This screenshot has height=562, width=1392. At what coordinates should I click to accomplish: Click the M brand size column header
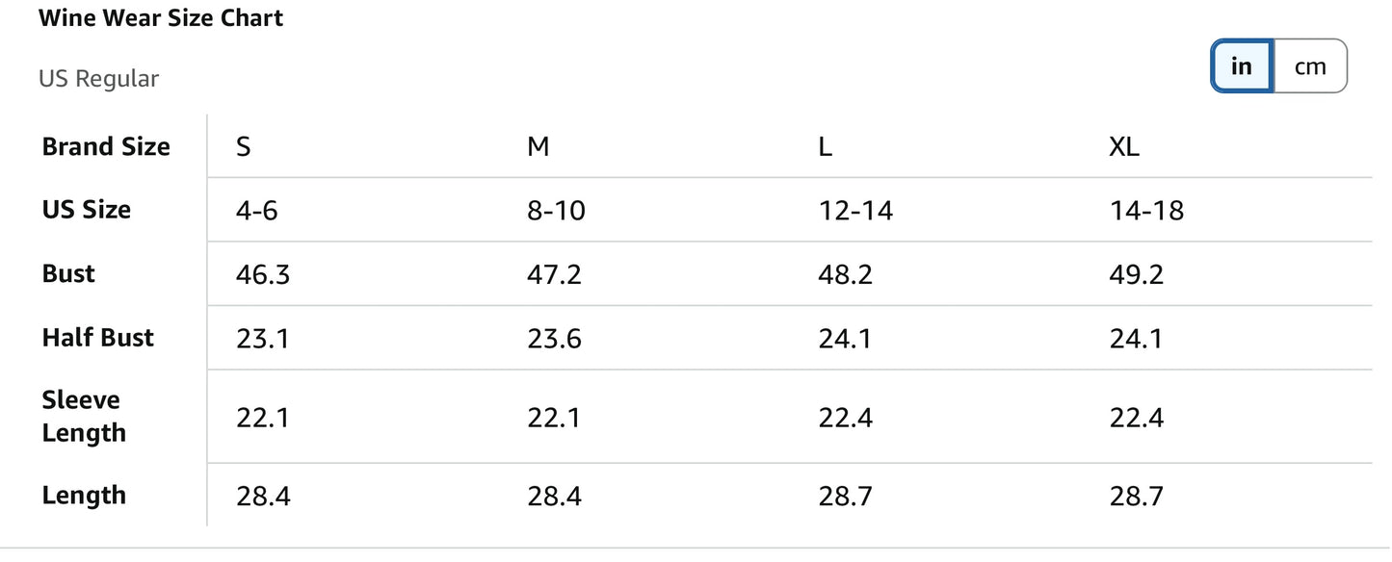538,147
